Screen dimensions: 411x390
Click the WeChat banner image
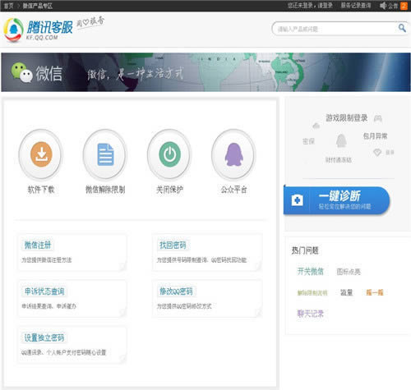[x=205, y=72]
